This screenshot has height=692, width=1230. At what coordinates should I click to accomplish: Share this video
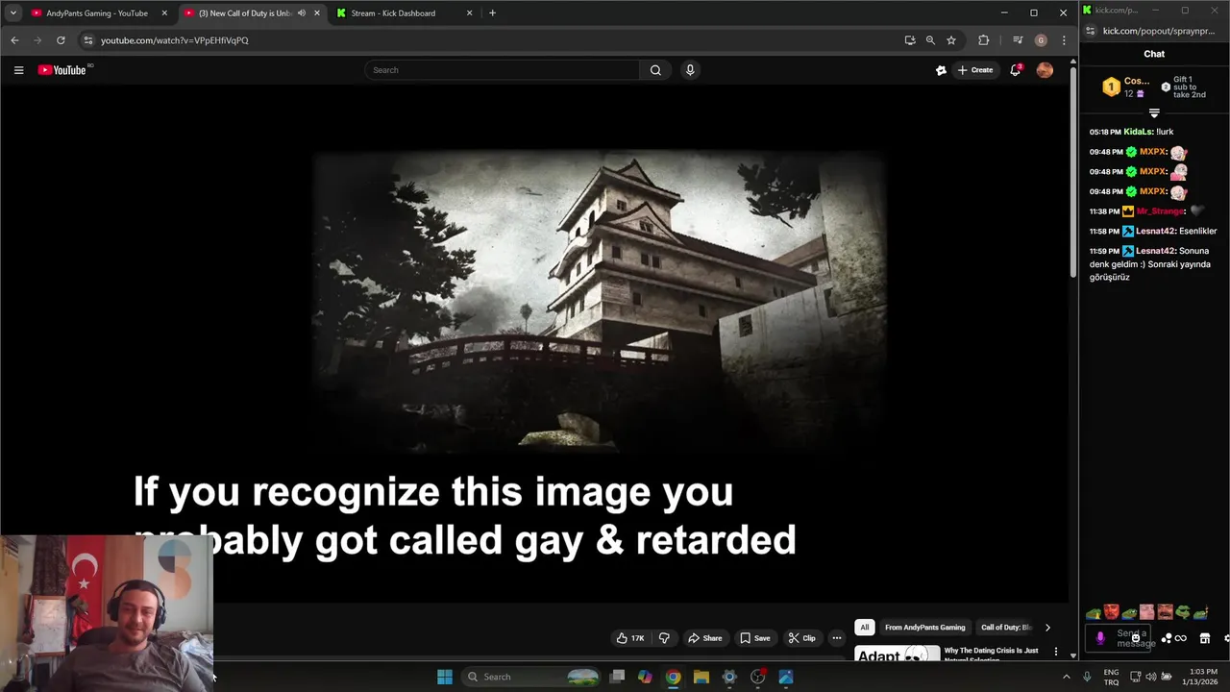pyautogui.click(x=704, y=638)
